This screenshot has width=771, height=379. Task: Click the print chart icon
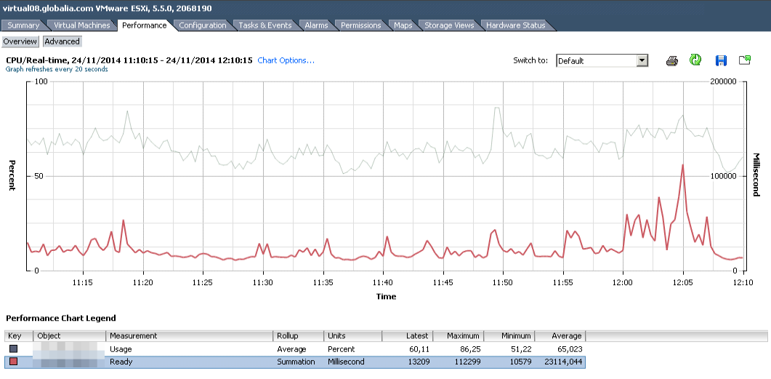pos(672,60)
